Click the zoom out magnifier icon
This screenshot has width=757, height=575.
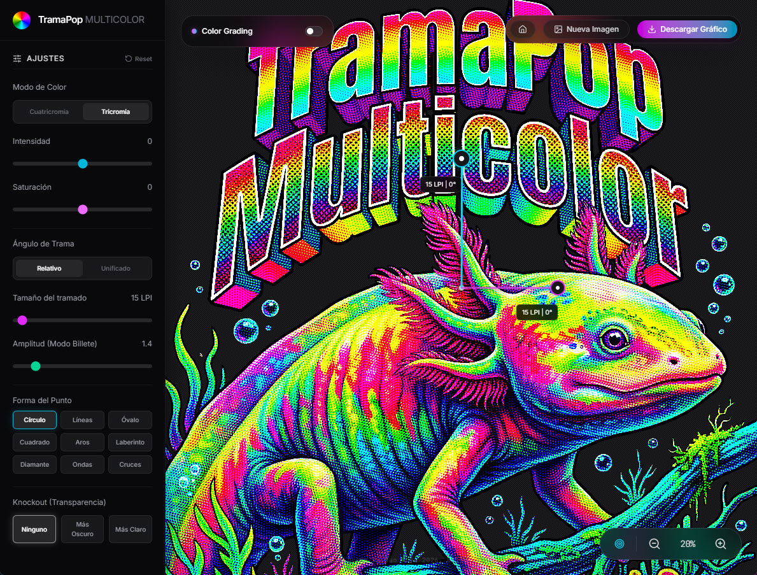pyautogui.click(x=654, y=544)
